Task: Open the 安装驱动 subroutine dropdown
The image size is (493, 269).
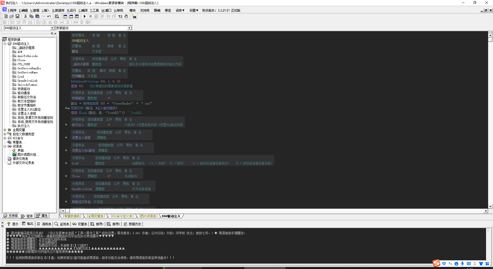Action: point(129,28)
